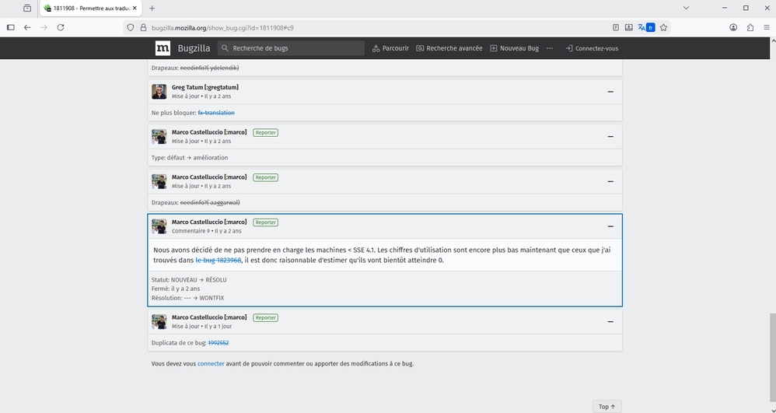
Task: Toggle reader view icon in address bar
Action: pyautogui.click(x=616, y=27)
